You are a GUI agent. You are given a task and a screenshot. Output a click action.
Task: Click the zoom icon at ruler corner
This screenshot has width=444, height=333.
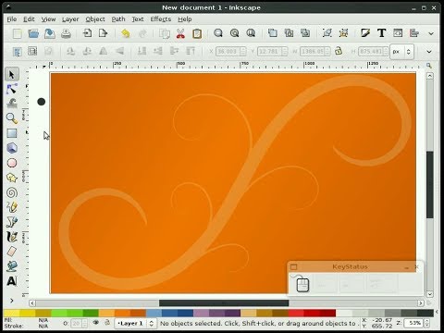pos(429,66)
